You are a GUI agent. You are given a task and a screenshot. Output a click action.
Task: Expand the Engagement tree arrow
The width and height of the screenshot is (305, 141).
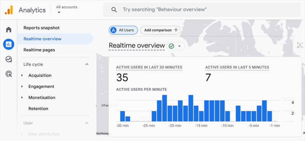(22, 86)
